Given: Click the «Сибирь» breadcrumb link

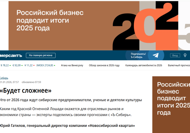Looking at the screenshot, I should (4, 78).
